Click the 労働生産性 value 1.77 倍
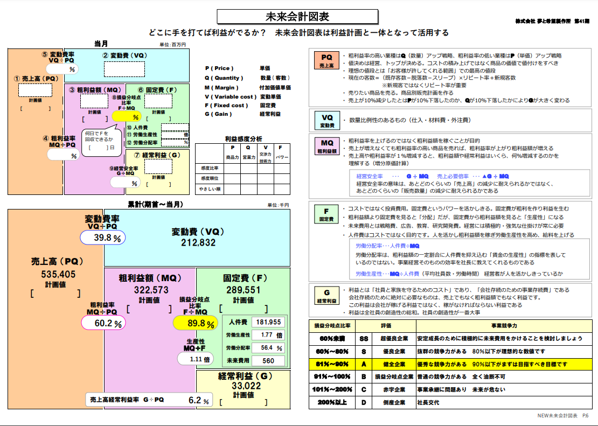Image resolution: width=598 pixels, height=426 pixels. tap(268, 335)
